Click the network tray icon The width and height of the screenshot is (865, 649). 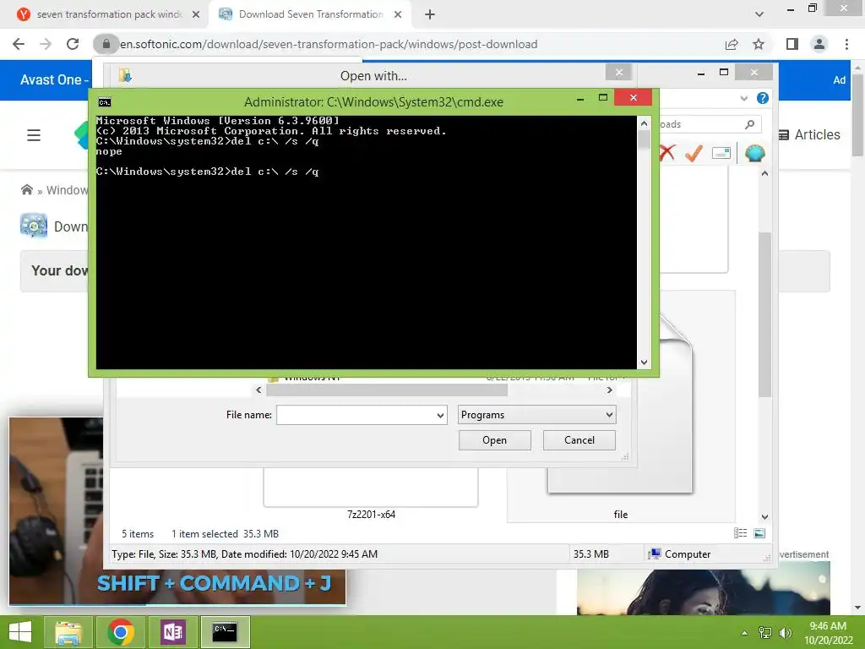point(765,633)
